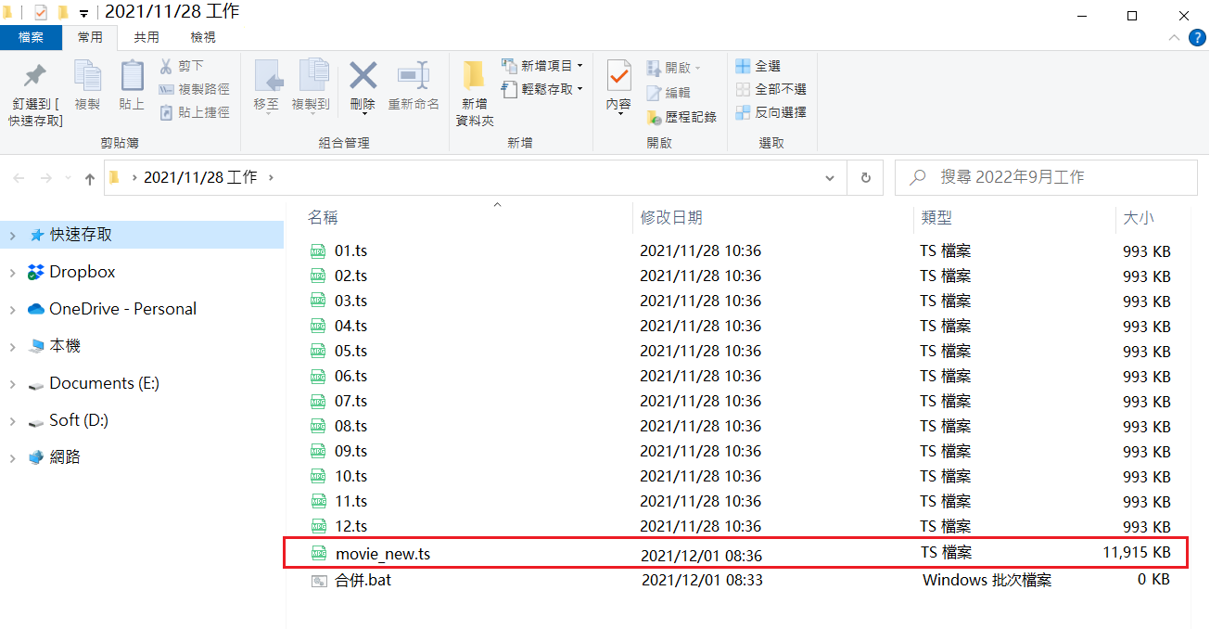Open Properties (內容) checkmark icon
The image size is (1210, 629).
[x=618, y=76]
